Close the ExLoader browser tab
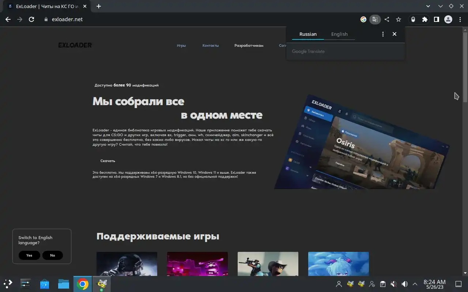Image resolution: width=468 pixels, height=292 pixels. point(86,6)
